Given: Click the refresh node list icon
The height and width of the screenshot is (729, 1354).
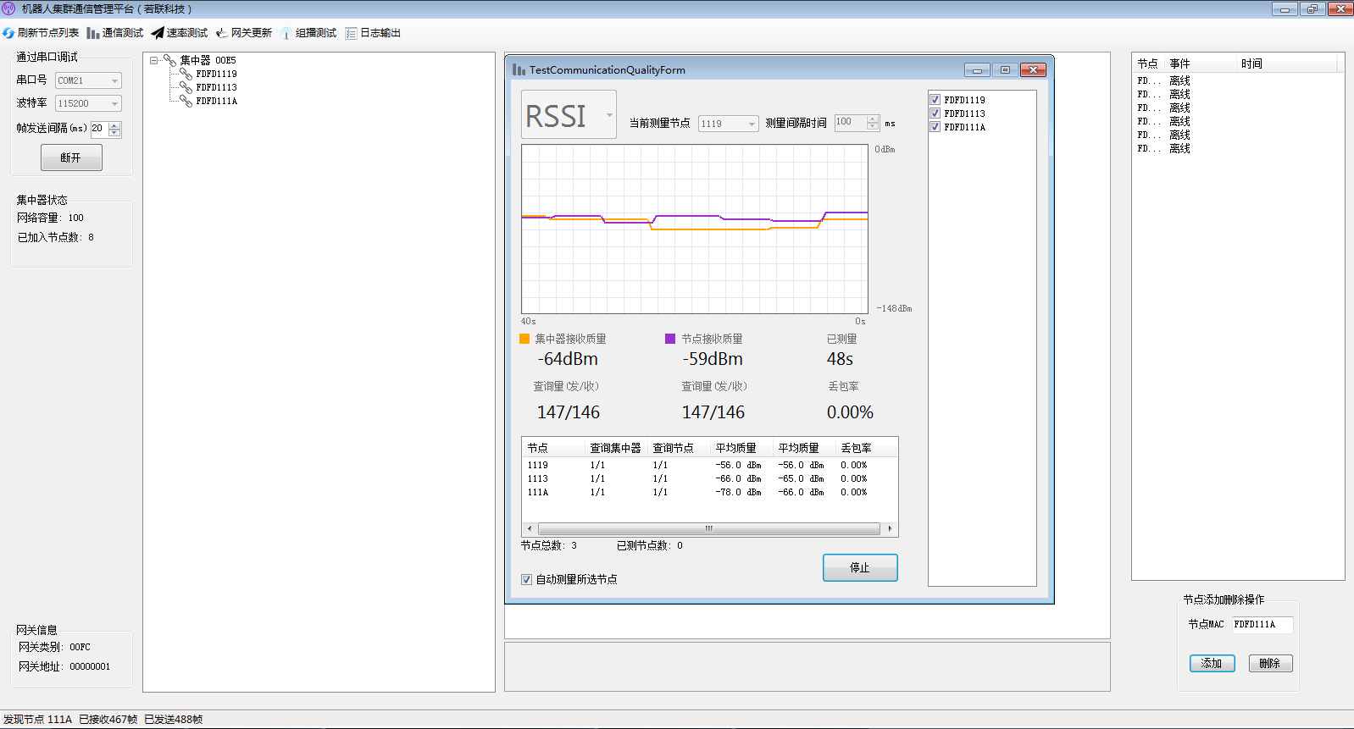Looking at the screenshot, I should pos(8,33).
